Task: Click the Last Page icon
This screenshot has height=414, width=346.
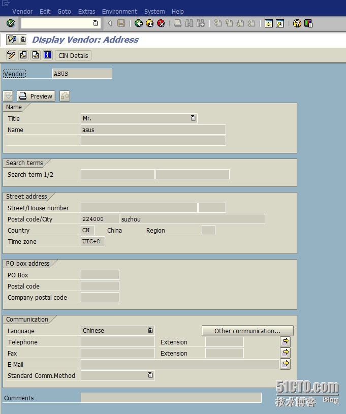Action: pos(251,23)
